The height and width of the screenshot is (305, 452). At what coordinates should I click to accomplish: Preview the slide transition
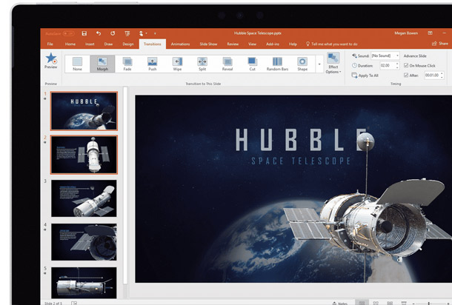point(50,61)
